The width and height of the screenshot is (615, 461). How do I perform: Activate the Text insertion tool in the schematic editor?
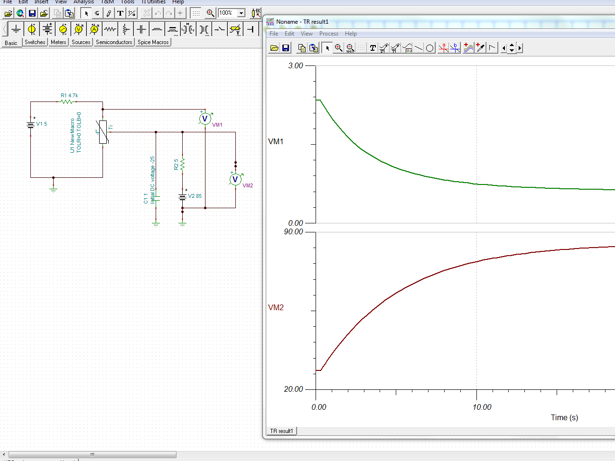click(120, 13)
